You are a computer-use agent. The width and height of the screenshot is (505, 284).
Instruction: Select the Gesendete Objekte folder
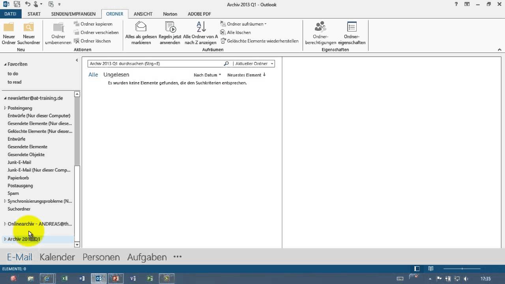[x=26, y=155]
